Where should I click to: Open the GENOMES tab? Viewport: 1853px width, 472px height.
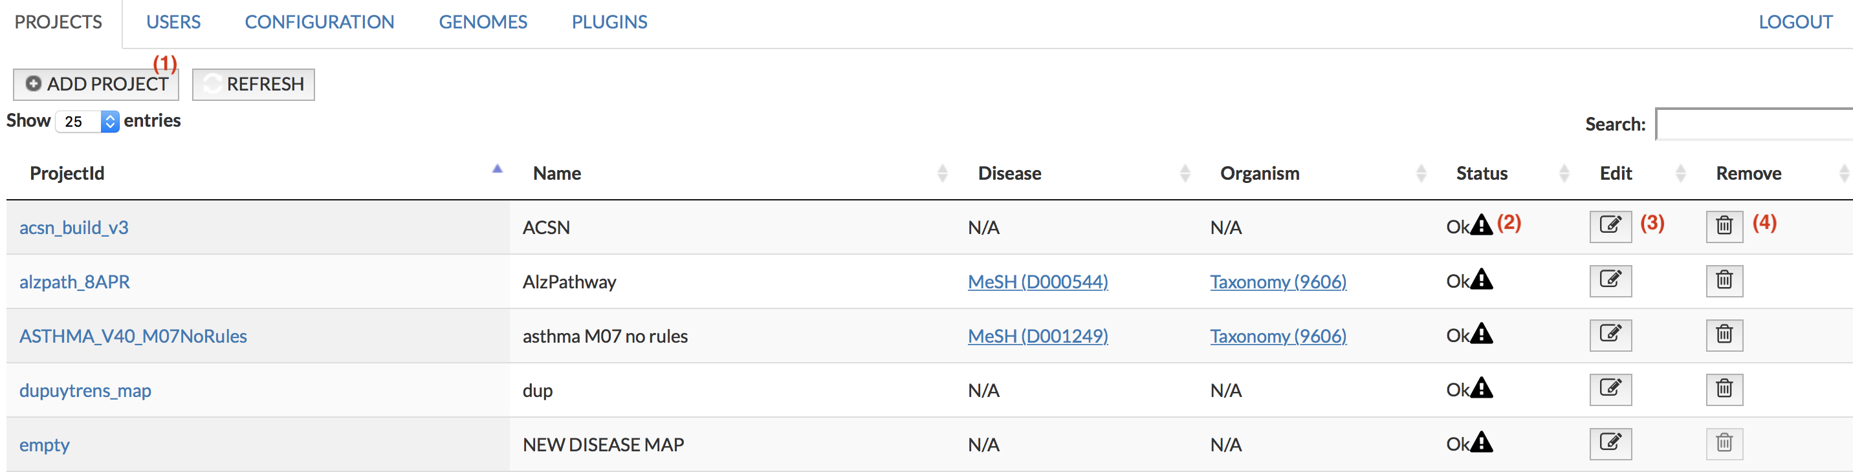483,22
